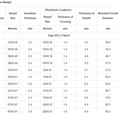The height and width of the screenshot is (115, 118).
Task: Select the 54/0.67 pilot strand cell
Action: coord(48,70)
